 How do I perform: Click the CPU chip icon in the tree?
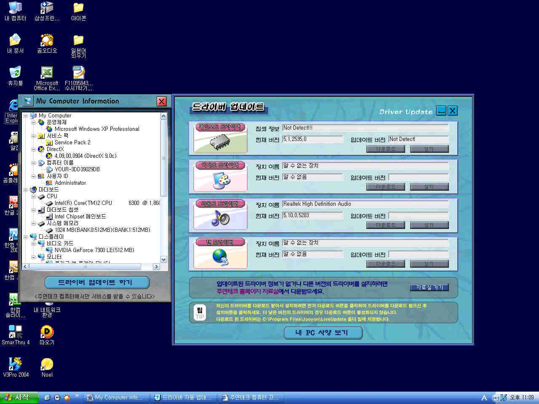coord(41,196)
